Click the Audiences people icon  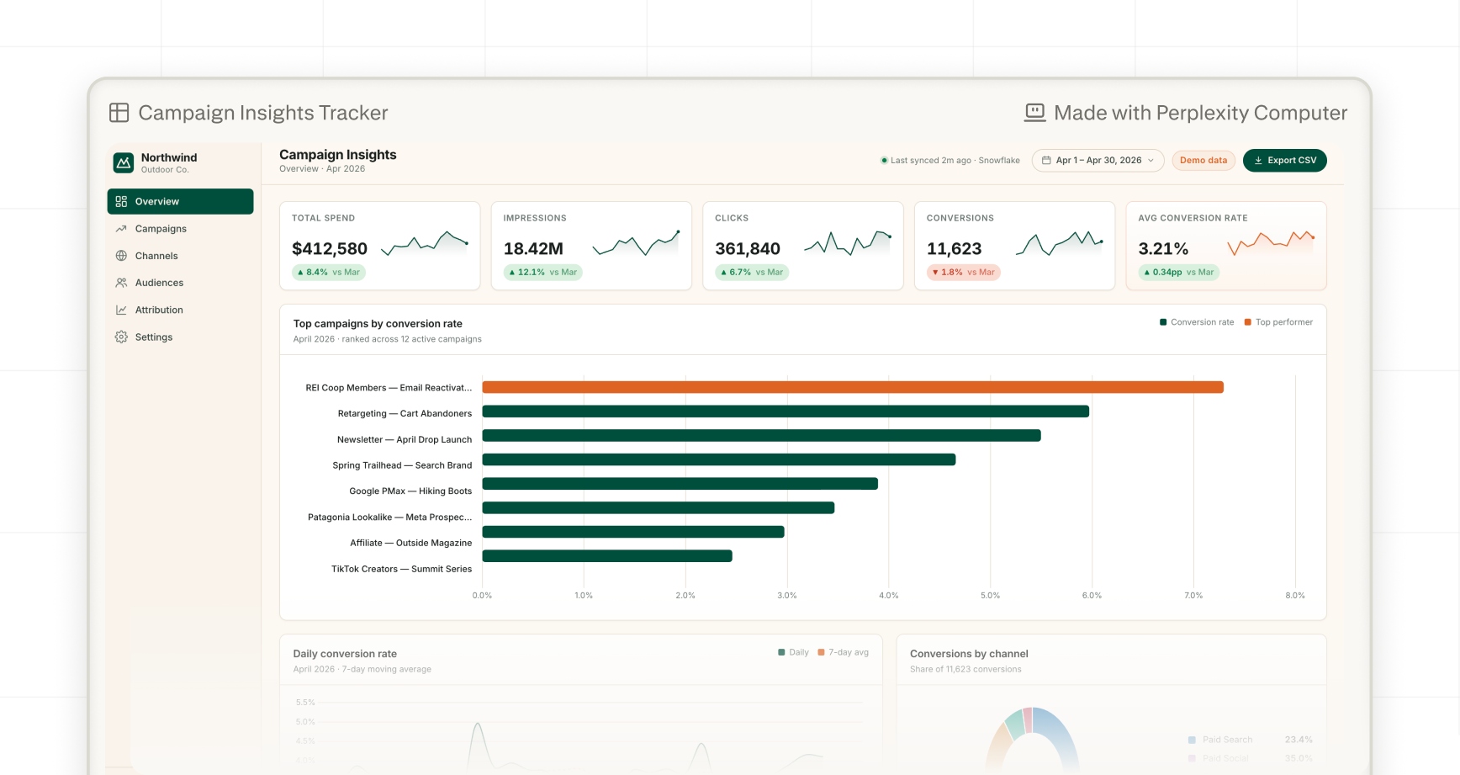121,283
